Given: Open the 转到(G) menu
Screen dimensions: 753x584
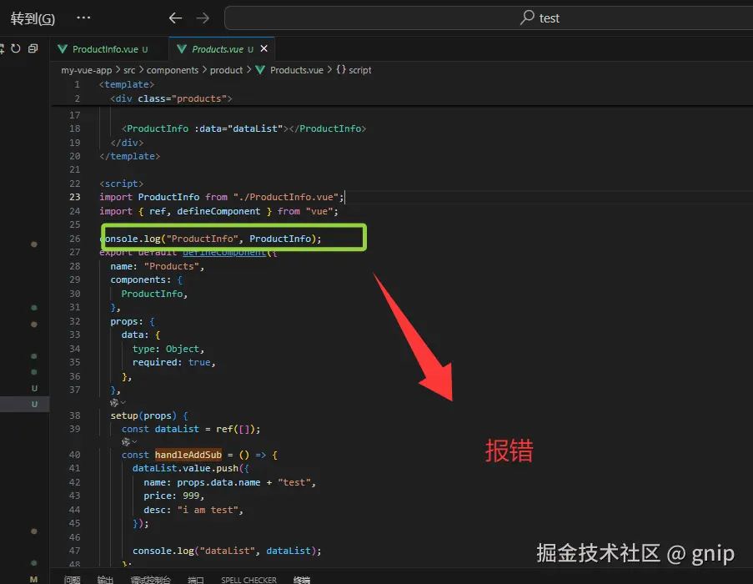Looking at the screenshot, I should click(x=33, y=18).
